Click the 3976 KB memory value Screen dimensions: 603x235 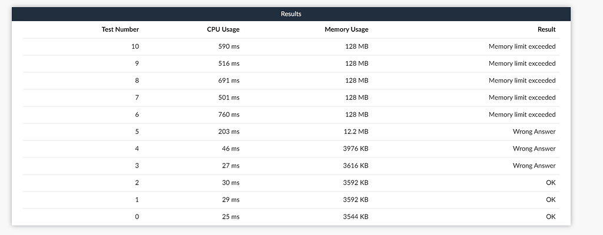coord(356,149)
